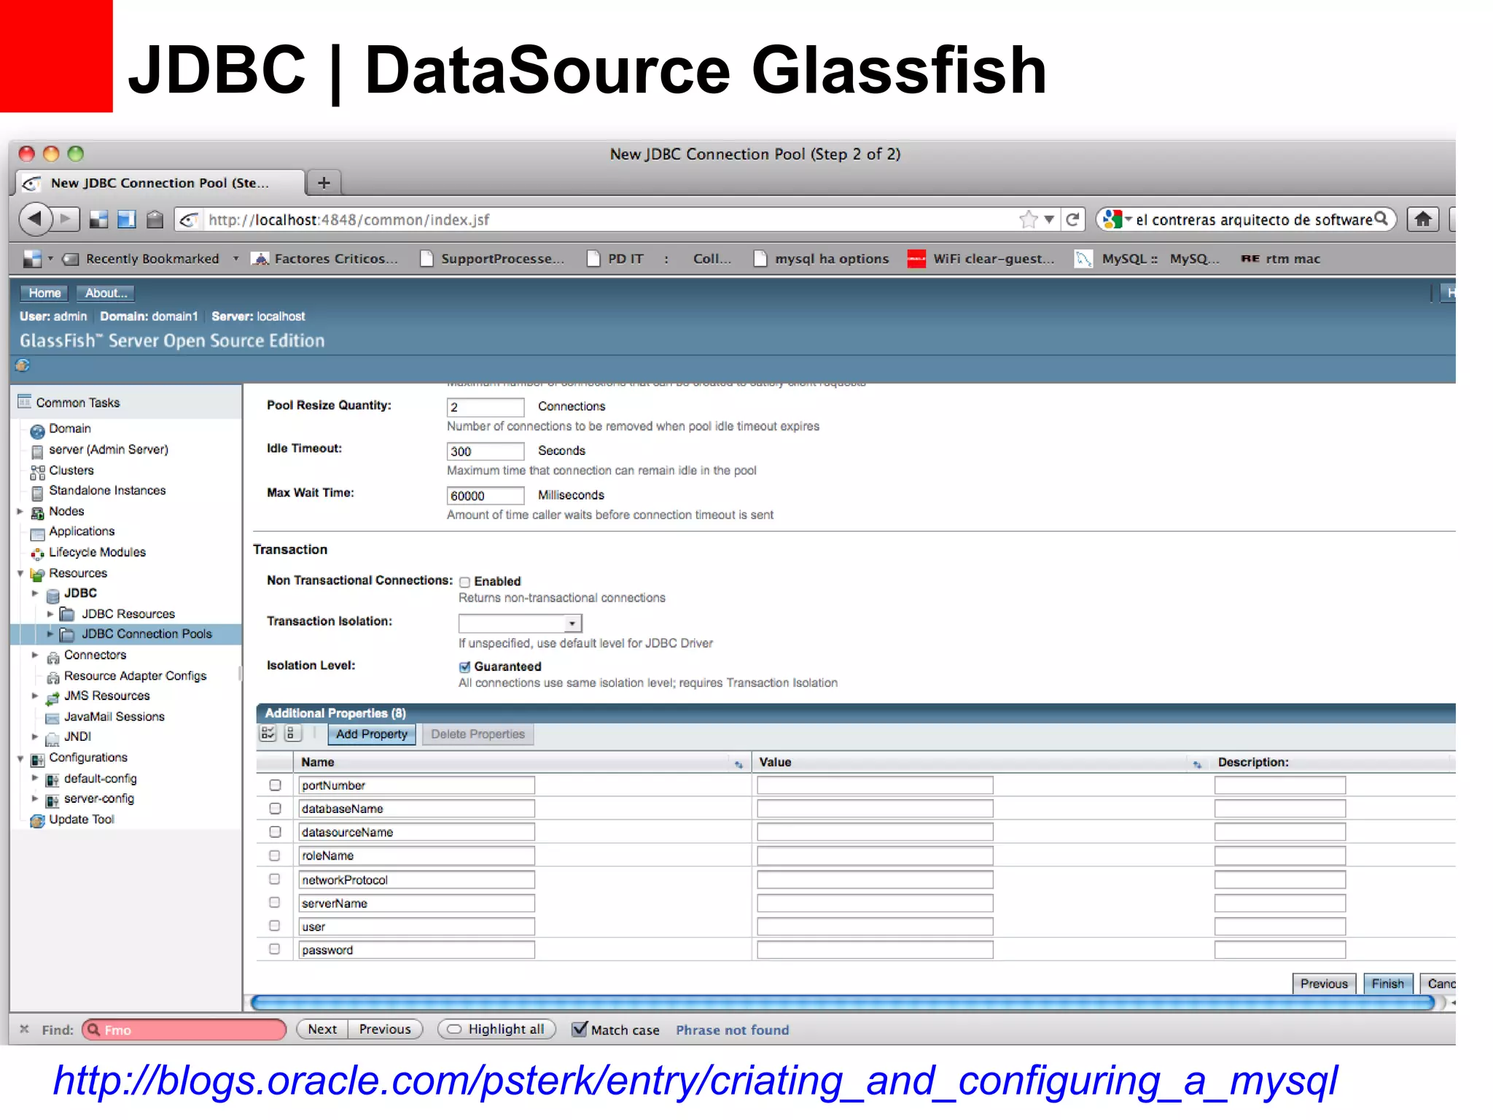Screen dimensions: 1493x1120
Task: Click the Resource Adapter Configs icon
Action: click(52, 677)
